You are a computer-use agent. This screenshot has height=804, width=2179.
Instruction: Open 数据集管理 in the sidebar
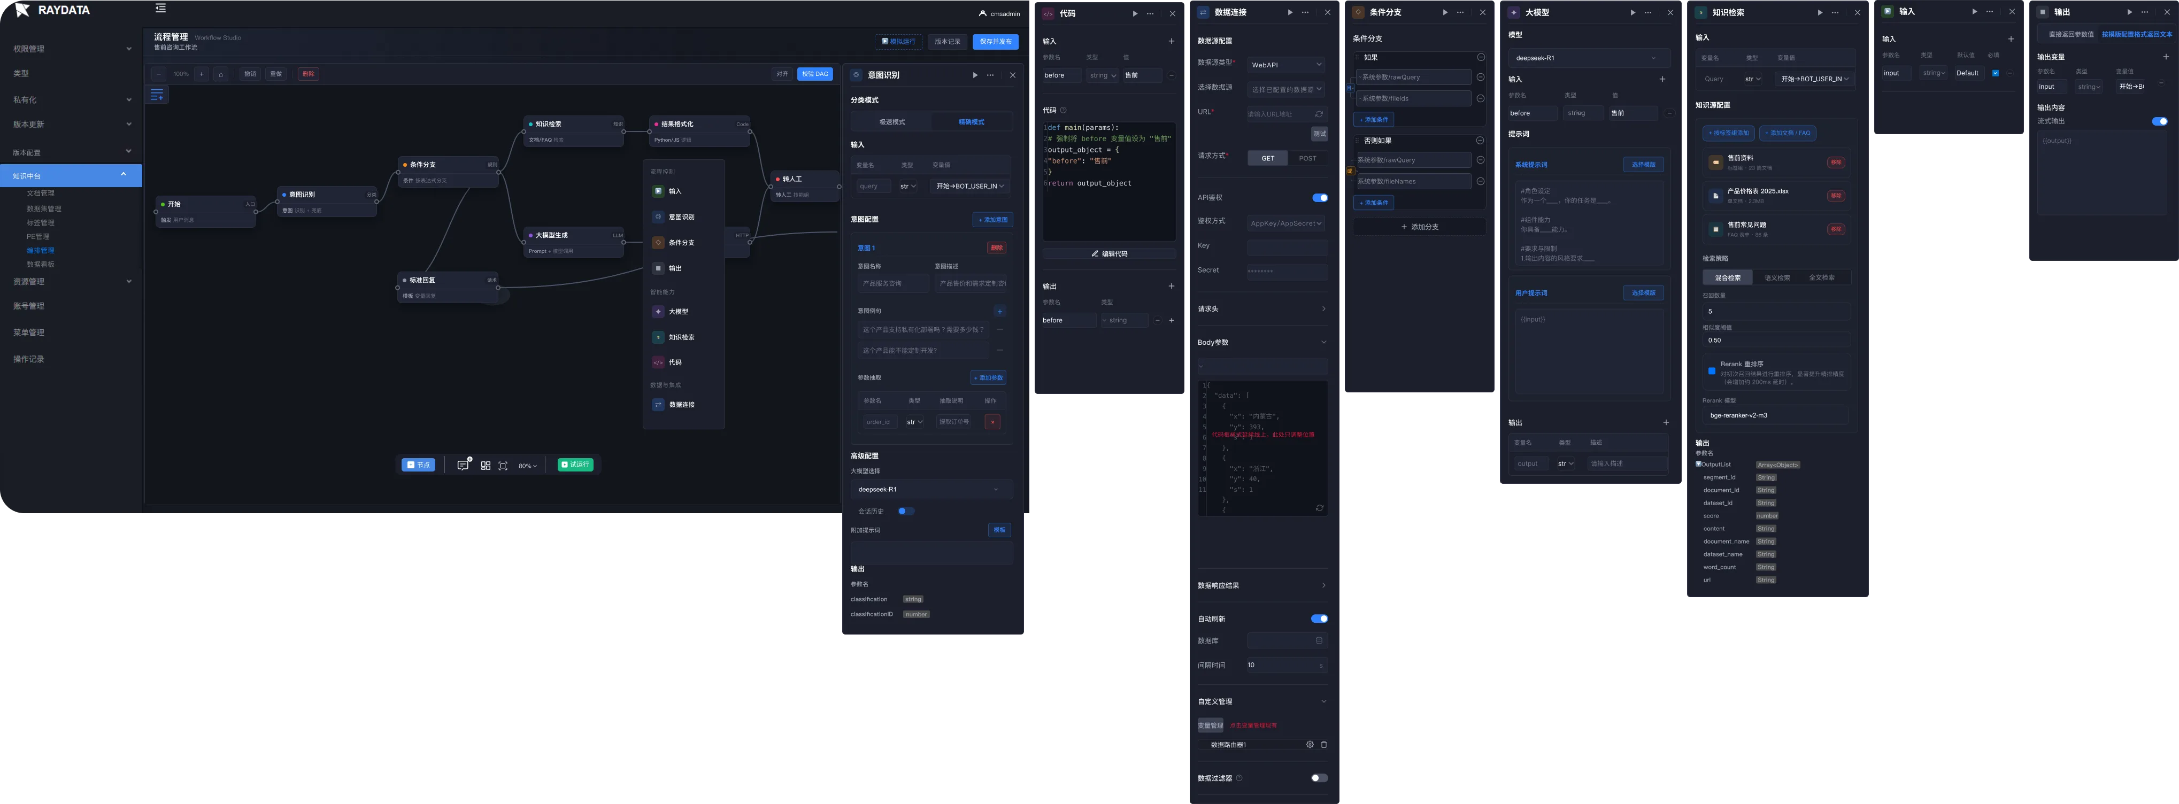coord(44,209)
